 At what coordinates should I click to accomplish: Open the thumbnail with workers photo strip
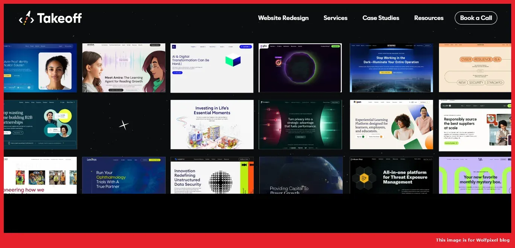(40, 175)
